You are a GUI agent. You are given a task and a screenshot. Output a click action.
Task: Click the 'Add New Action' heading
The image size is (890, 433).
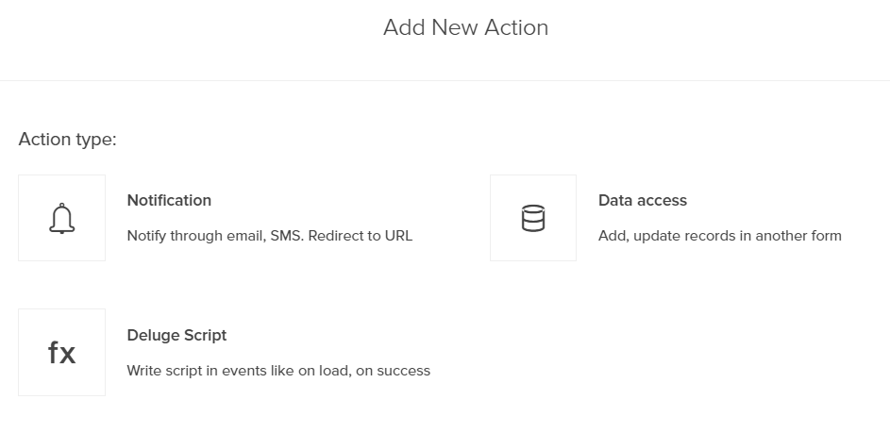(x=465, y=28)
